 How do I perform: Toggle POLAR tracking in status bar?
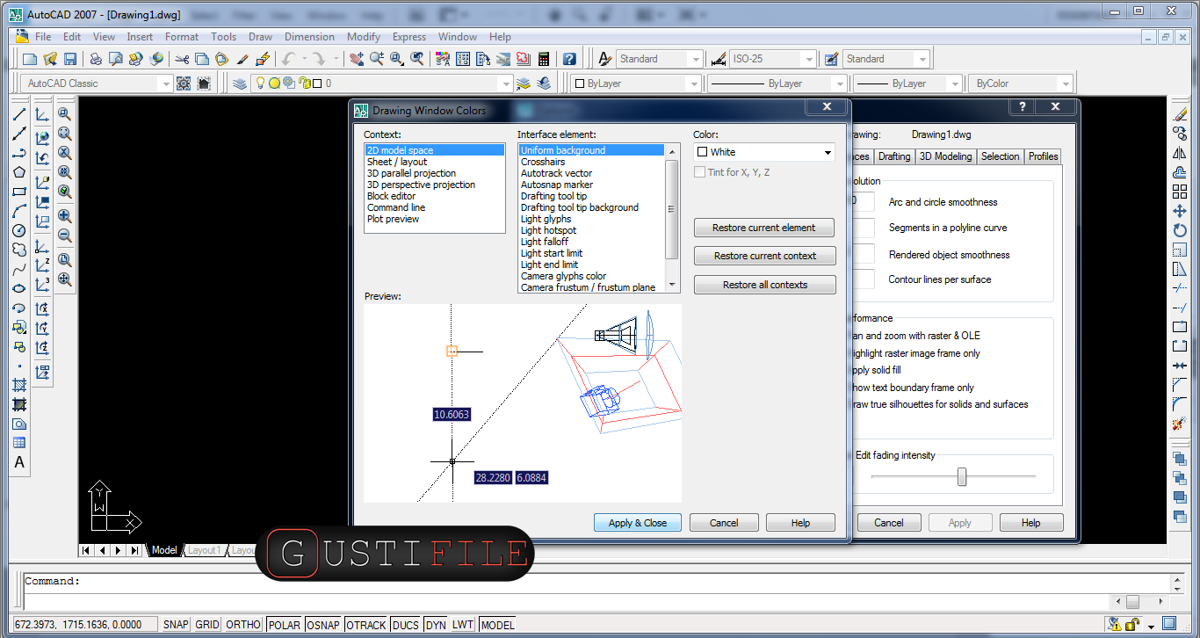click(x=284, y=625)
